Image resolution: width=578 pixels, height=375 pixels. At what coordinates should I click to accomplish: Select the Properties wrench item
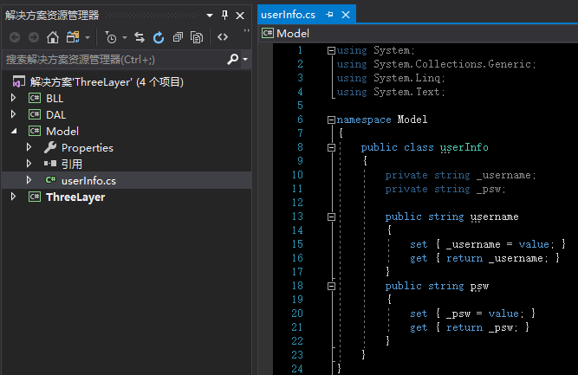[88, 148]
